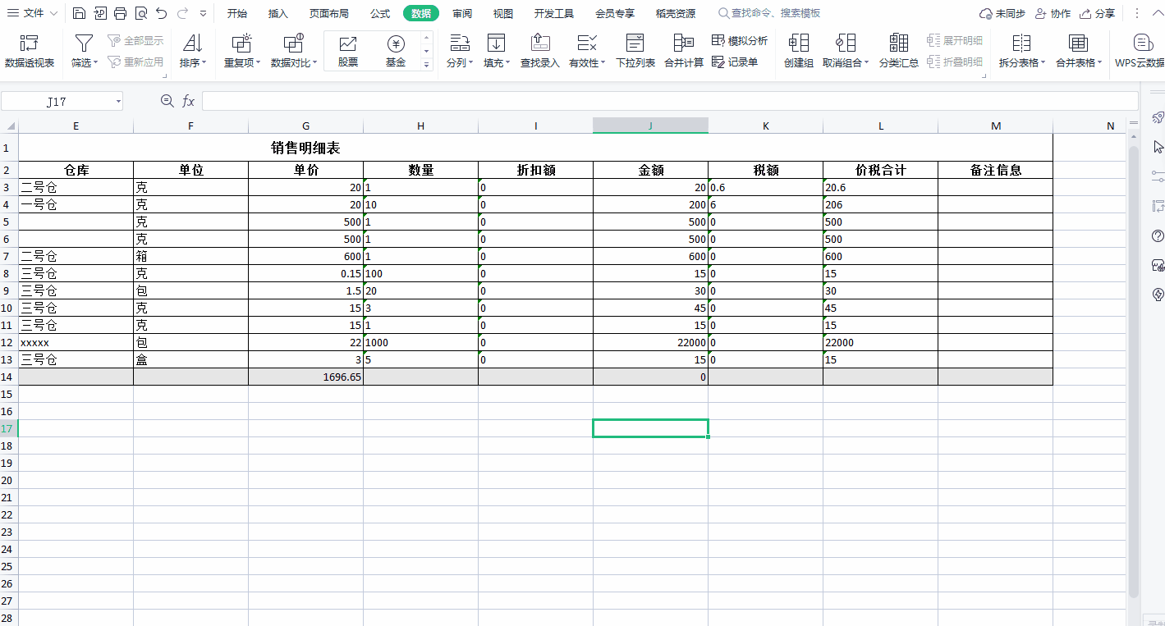
Task: Switch to the 开发工具 tab
Action: pos(554,13)
